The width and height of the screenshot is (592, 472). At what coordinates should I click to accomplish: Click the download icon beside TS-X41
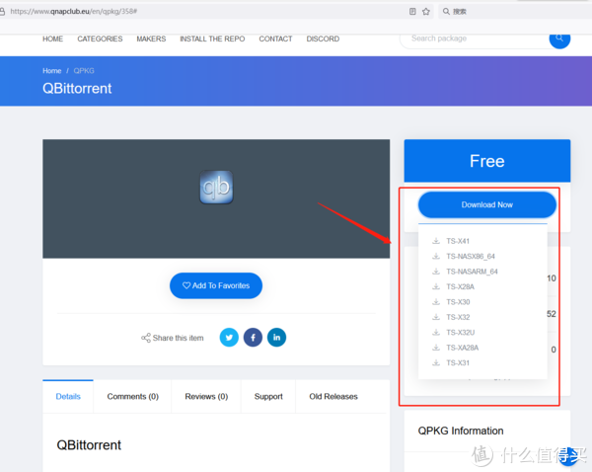(x=436, y=241)
